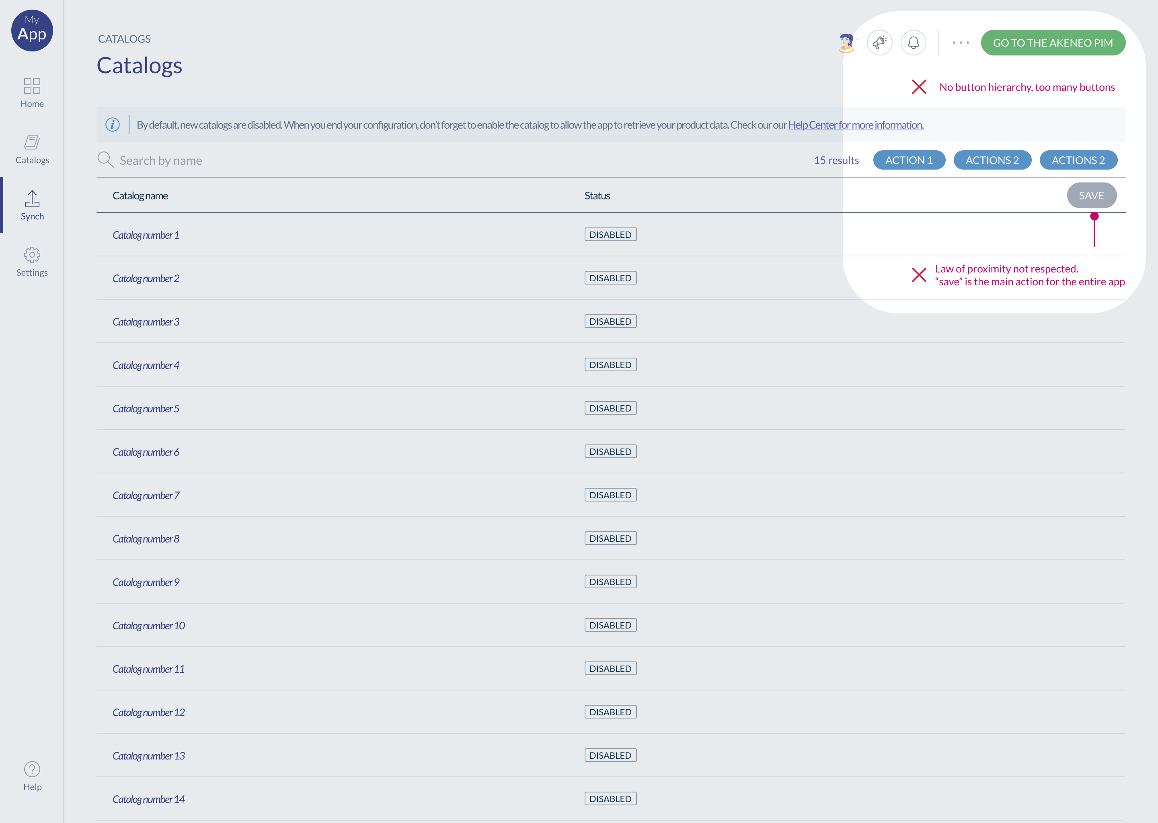The height and width of the screenshot is (823, 1158).
Task: Expand the three-dots more menu
Action: (960, 43)
